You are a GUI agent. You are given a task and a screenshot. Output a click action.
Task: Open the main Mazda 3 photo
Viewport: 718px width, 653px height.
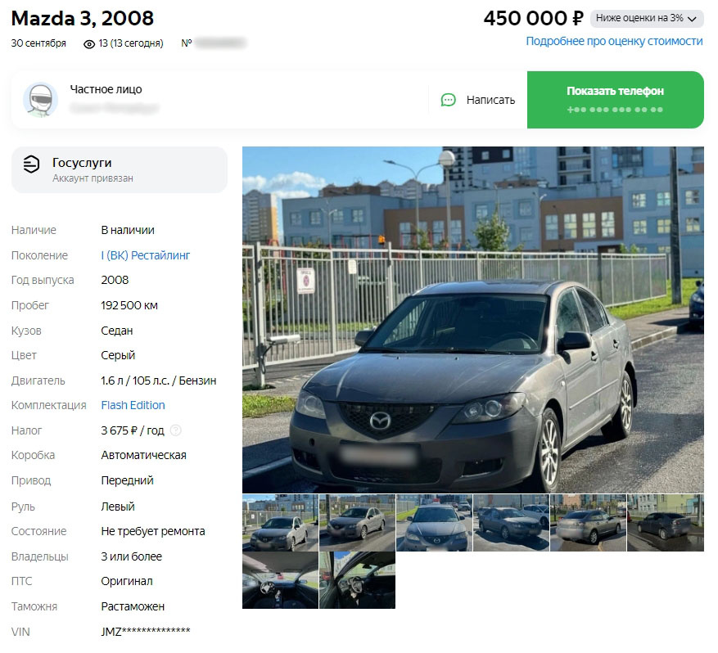(472, 319)
